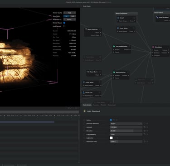Viewport: 170px width, 166px height.
Task: Reset the Elevation value
Action: (145, 131)
